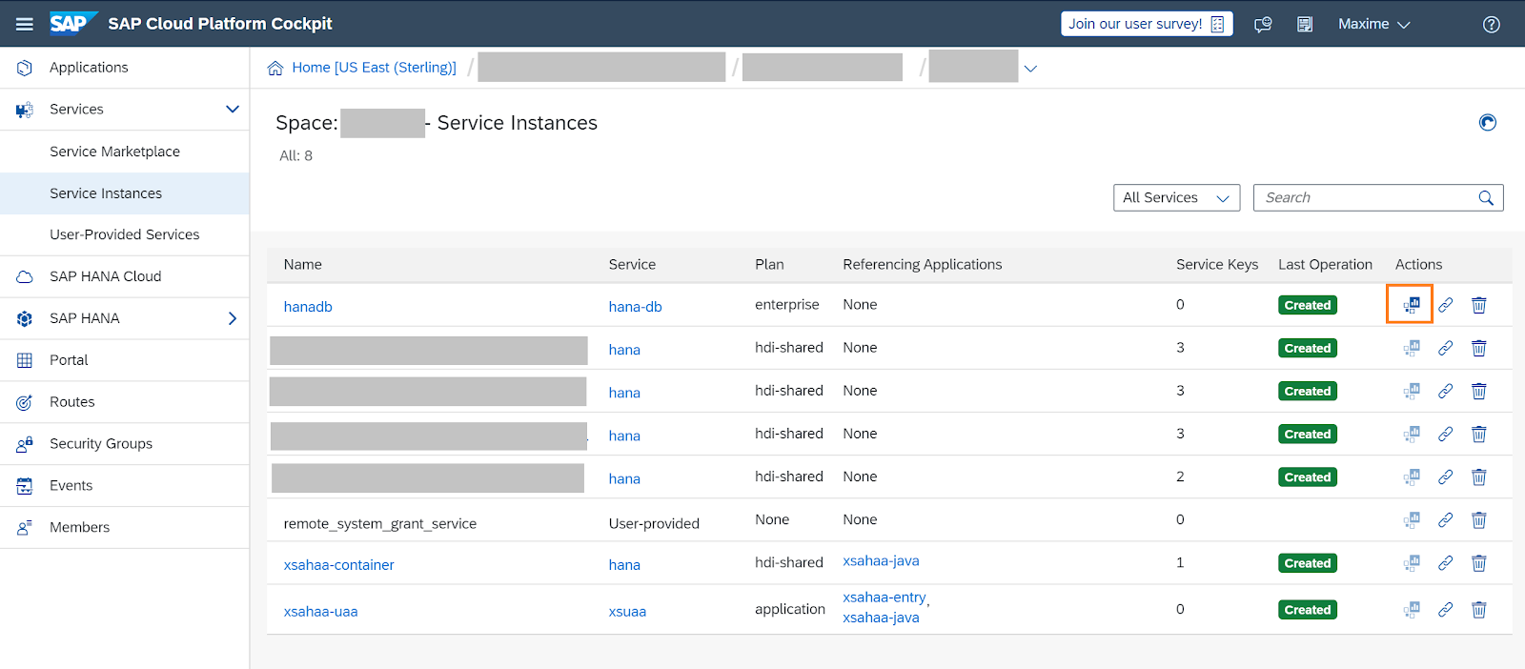Click the All: 8 count label
The height and width of the screenshot is (669, 1525).
pos(295,155)
